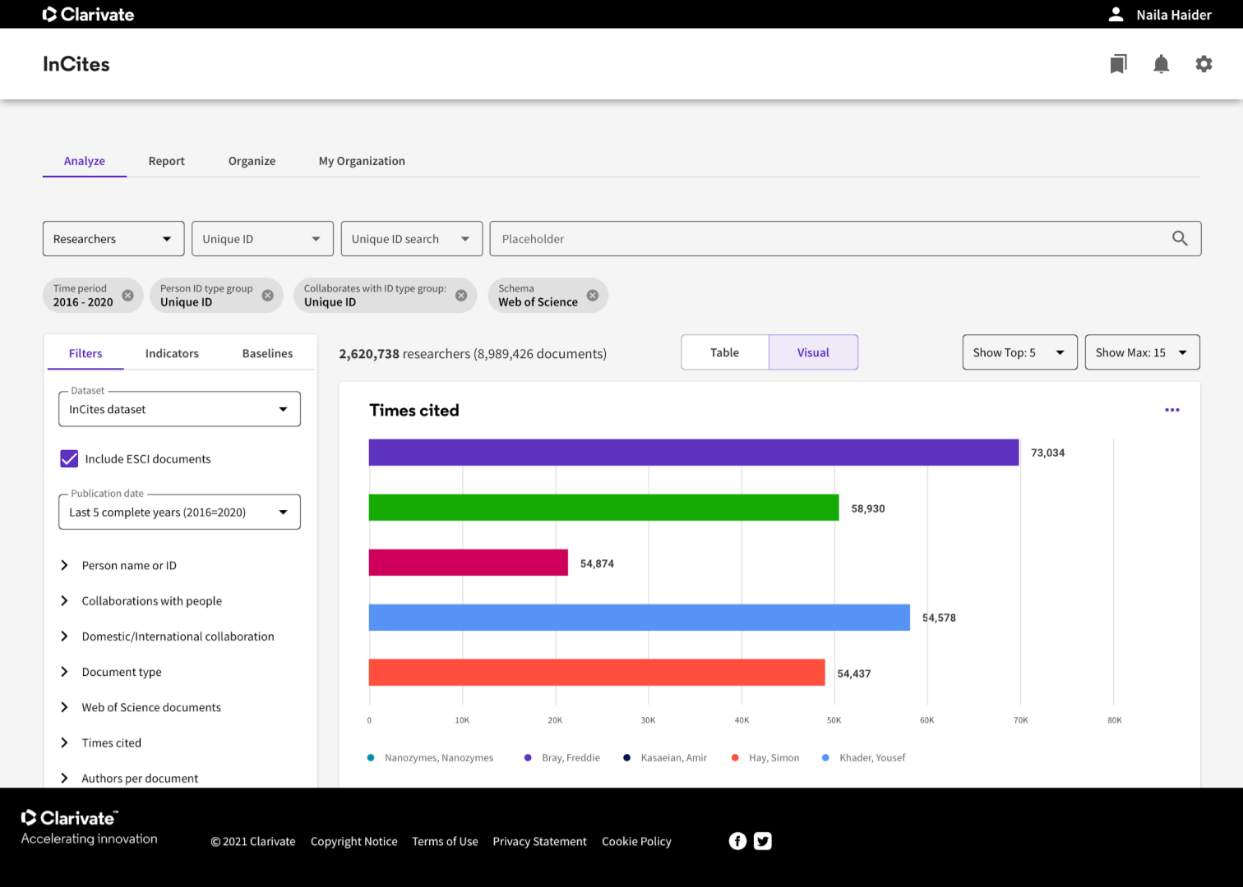Click the purple 73,034 bar in chart
Image resolution: width=1243 pixels, height=887 pixels.
click(x=693, y=453)
